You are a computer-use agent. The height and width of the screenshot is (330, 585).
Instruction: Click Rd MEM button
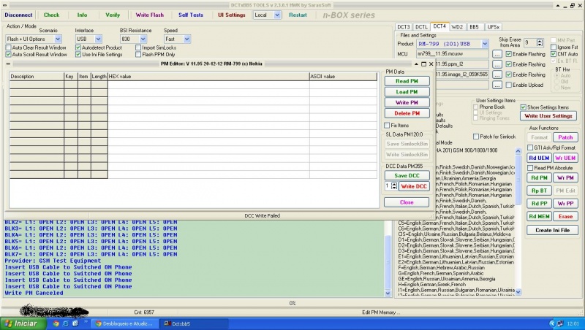(539, 216)
